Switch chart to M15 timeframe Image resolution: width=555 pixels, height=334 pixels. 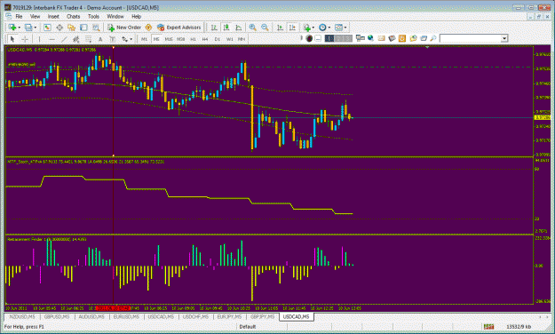169,39
